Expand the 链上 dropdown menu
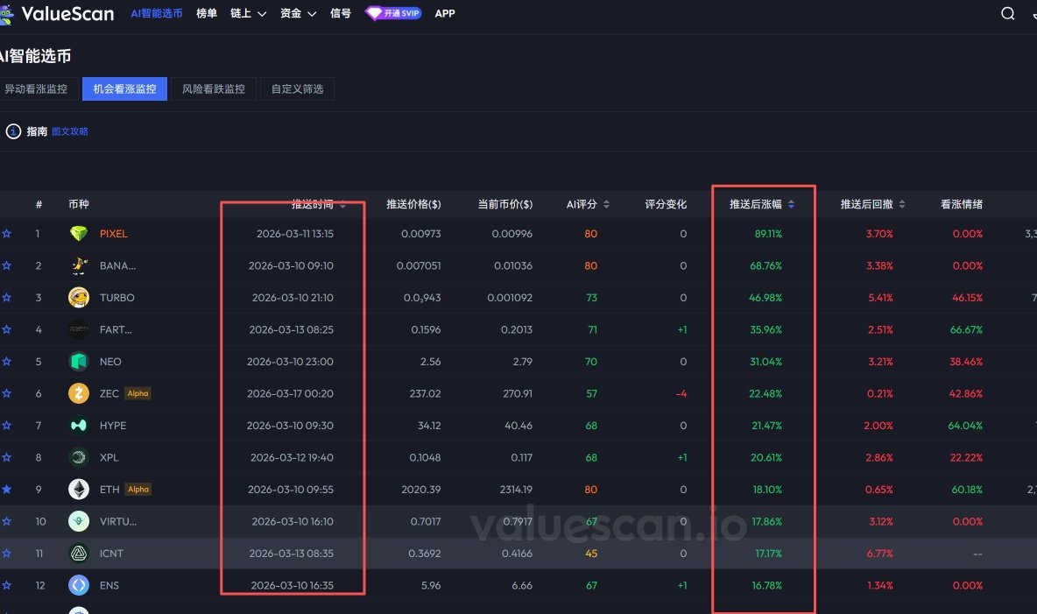Screen dimensions: 1037x614 pos(248,13)
